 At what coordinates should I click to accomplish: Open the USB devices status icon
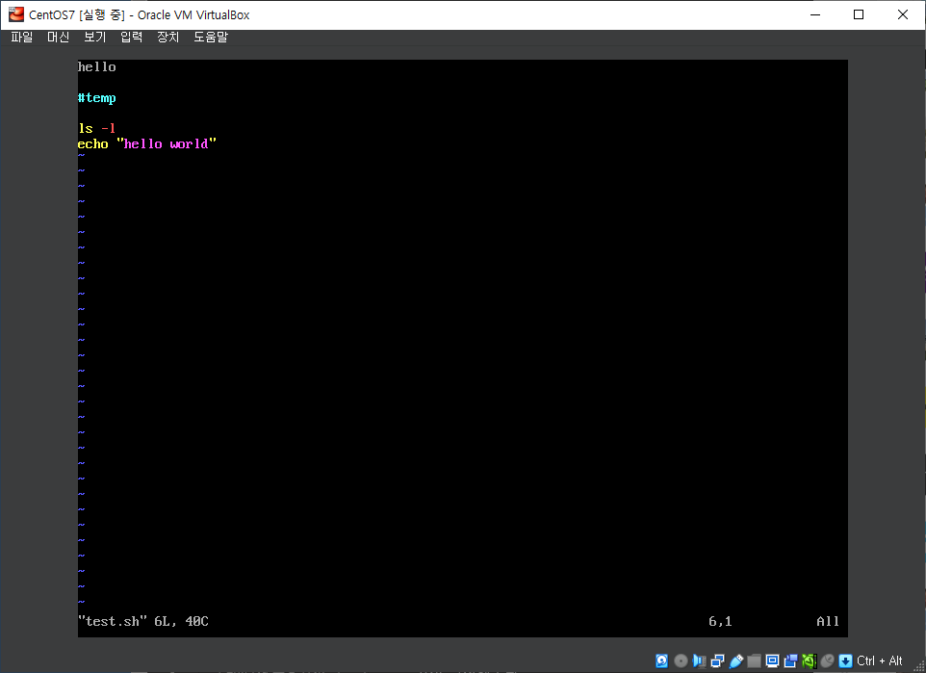(x=736, y=660)
